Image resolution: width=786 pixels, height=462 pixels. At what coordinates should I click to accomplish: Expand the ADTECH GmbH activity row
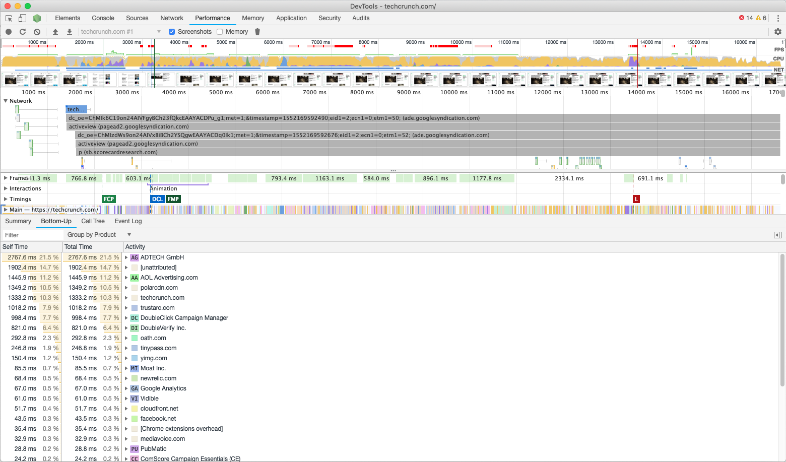126,257
